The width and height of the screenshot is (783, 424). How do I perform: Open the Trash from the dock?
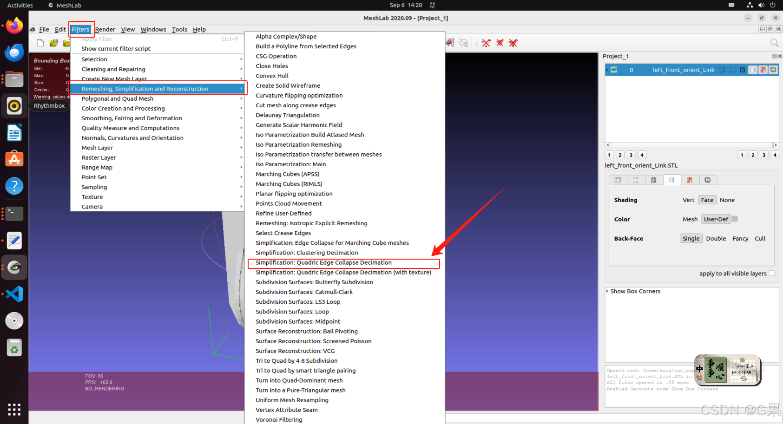point(14,348)
